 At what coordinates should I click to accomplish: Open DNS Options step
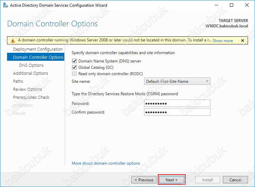[x=31, y=65]
